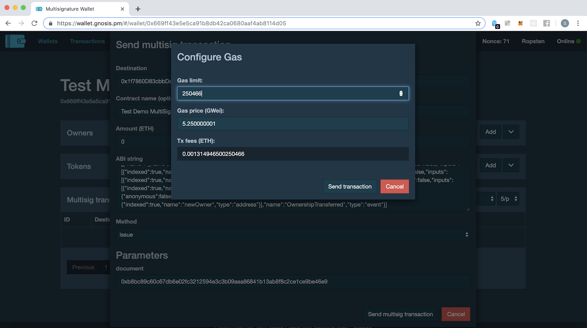
Task: Open a new browser tab
Action: (138, 9)
